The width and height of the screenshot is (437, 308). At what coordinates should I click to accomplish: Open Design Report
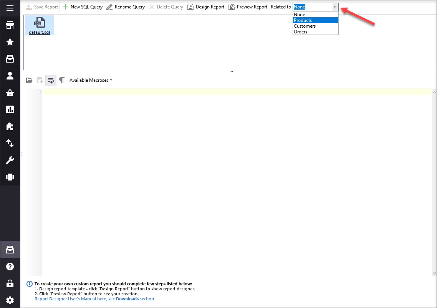pyautogui.click(x=206, y=7)
